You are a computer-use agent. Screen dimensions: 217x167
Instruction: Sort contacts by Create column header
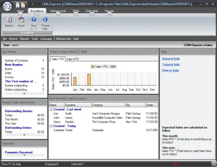(151, 105)
